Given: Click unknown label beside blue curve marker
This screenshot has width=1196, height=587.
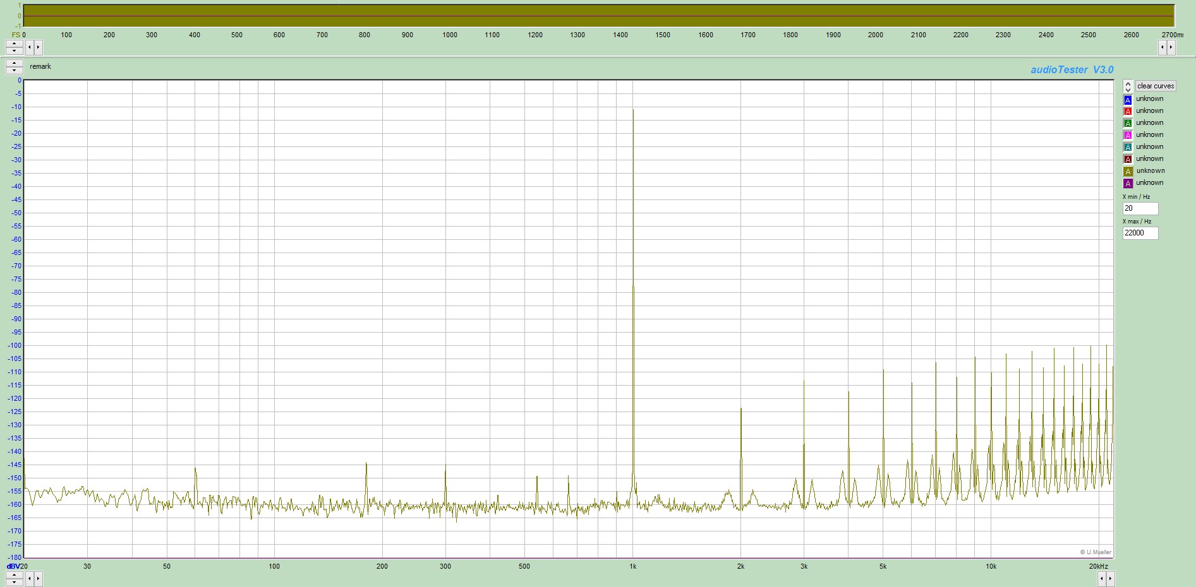Looking at the screenshot, I should [1150, 99].
